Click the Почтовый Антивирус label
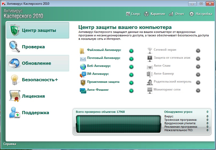 [x=104, y=58]
